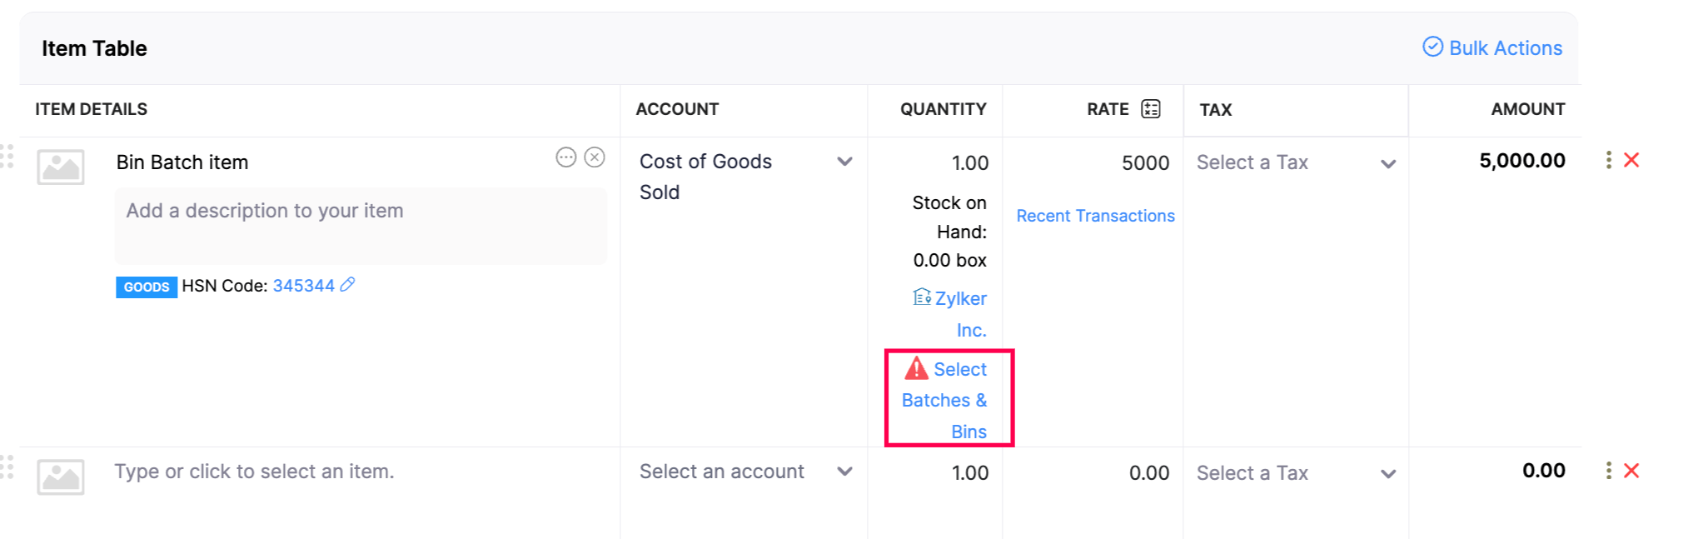Expand the Select an account dropdown
This screenshot has height=539, width=1683.
click(844, 472)
